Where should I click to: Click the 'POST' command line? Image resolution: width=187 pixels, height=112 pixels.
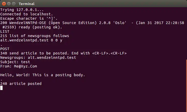[x=5, y=49]
